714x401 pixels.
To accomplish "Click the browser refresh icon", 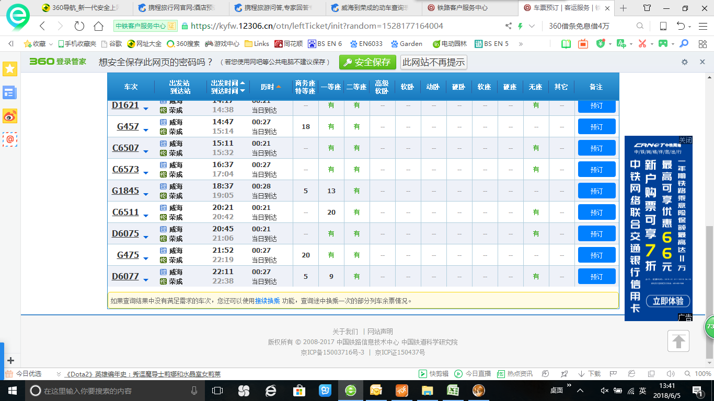I will click(79, 26).
